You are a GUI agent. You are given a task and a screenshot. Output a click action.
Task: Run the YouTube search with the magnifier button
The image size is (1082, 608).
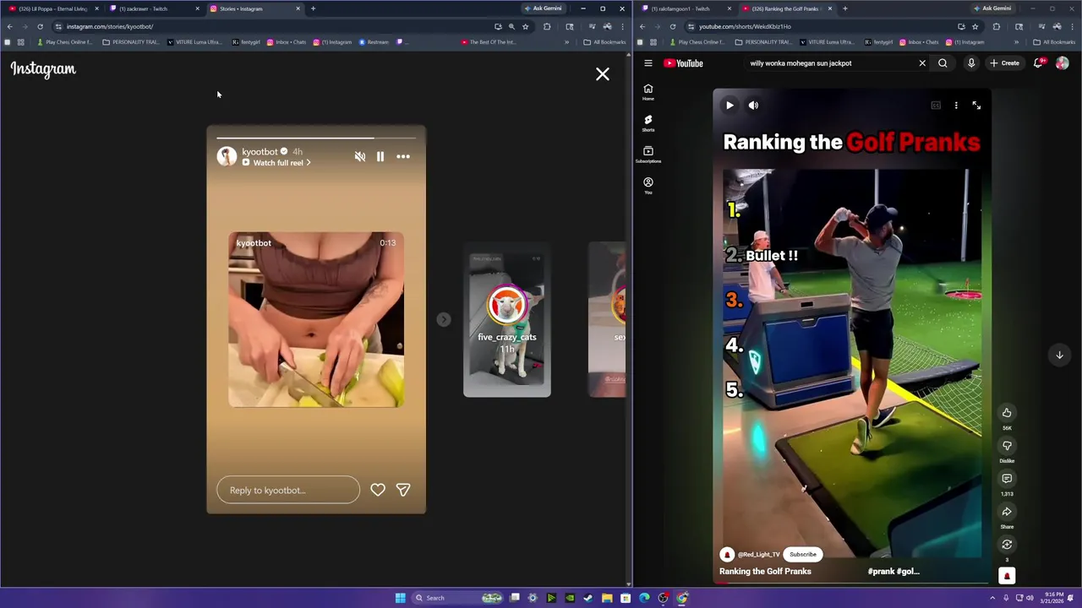click(x=943, y=63)
